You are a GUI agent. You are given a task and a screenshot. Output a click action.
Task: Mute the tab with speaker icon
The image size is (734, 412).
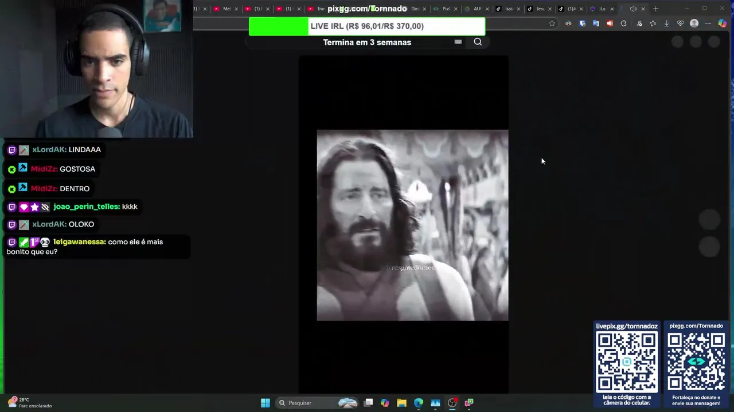click(633, 9)
